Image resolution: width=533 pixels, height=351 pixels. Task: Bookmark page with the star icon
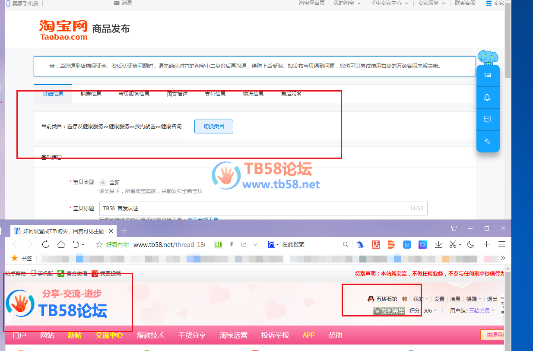tap(99, 244)
